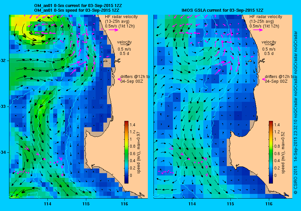Screen dimensions: 301x211
Task: Click the blue eddy center in the OM_an01 map
Action: tap(39, 28)
